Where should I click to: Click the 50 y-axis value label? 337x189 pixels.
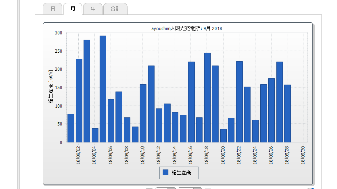coord(60,124)
